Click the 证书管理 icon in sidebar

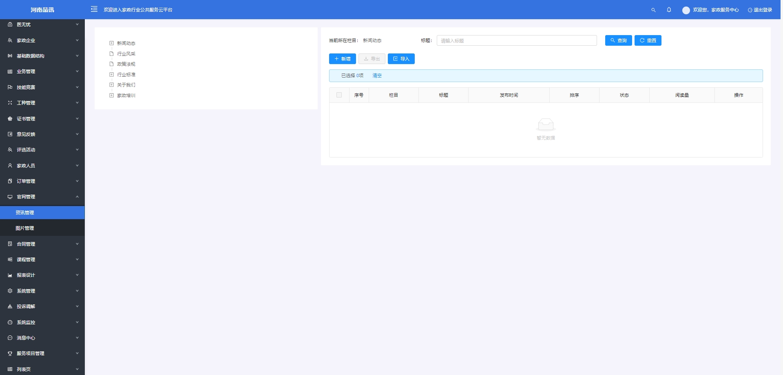[10, 119]
